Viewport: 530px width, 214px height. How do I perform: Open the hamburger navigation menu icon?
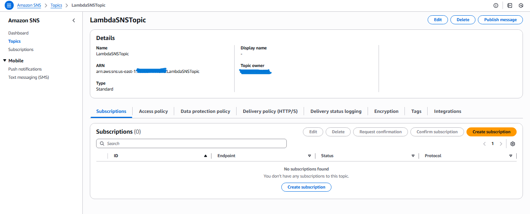click(x=9, y=5)
